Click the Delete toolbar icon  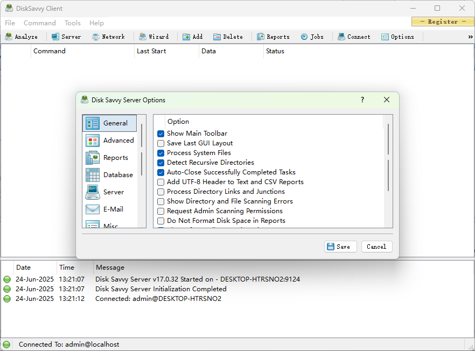point(228,37)
